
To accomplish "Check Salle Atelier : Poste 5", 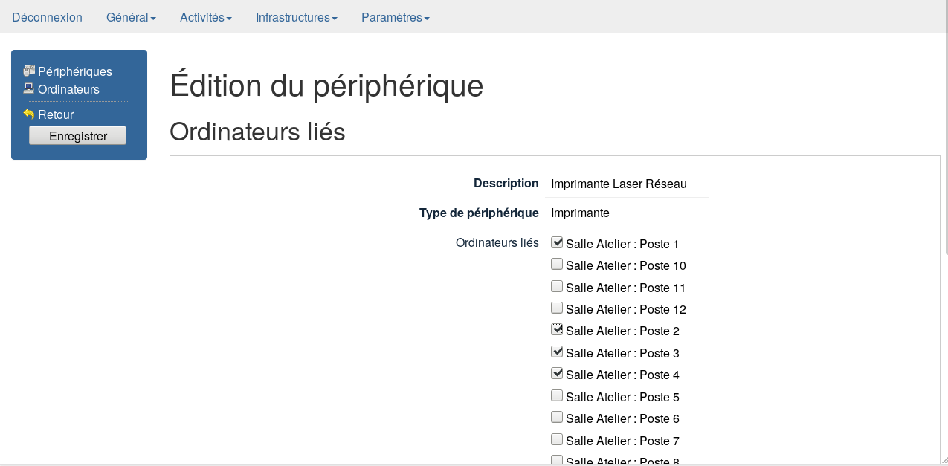I will (557, 395).
